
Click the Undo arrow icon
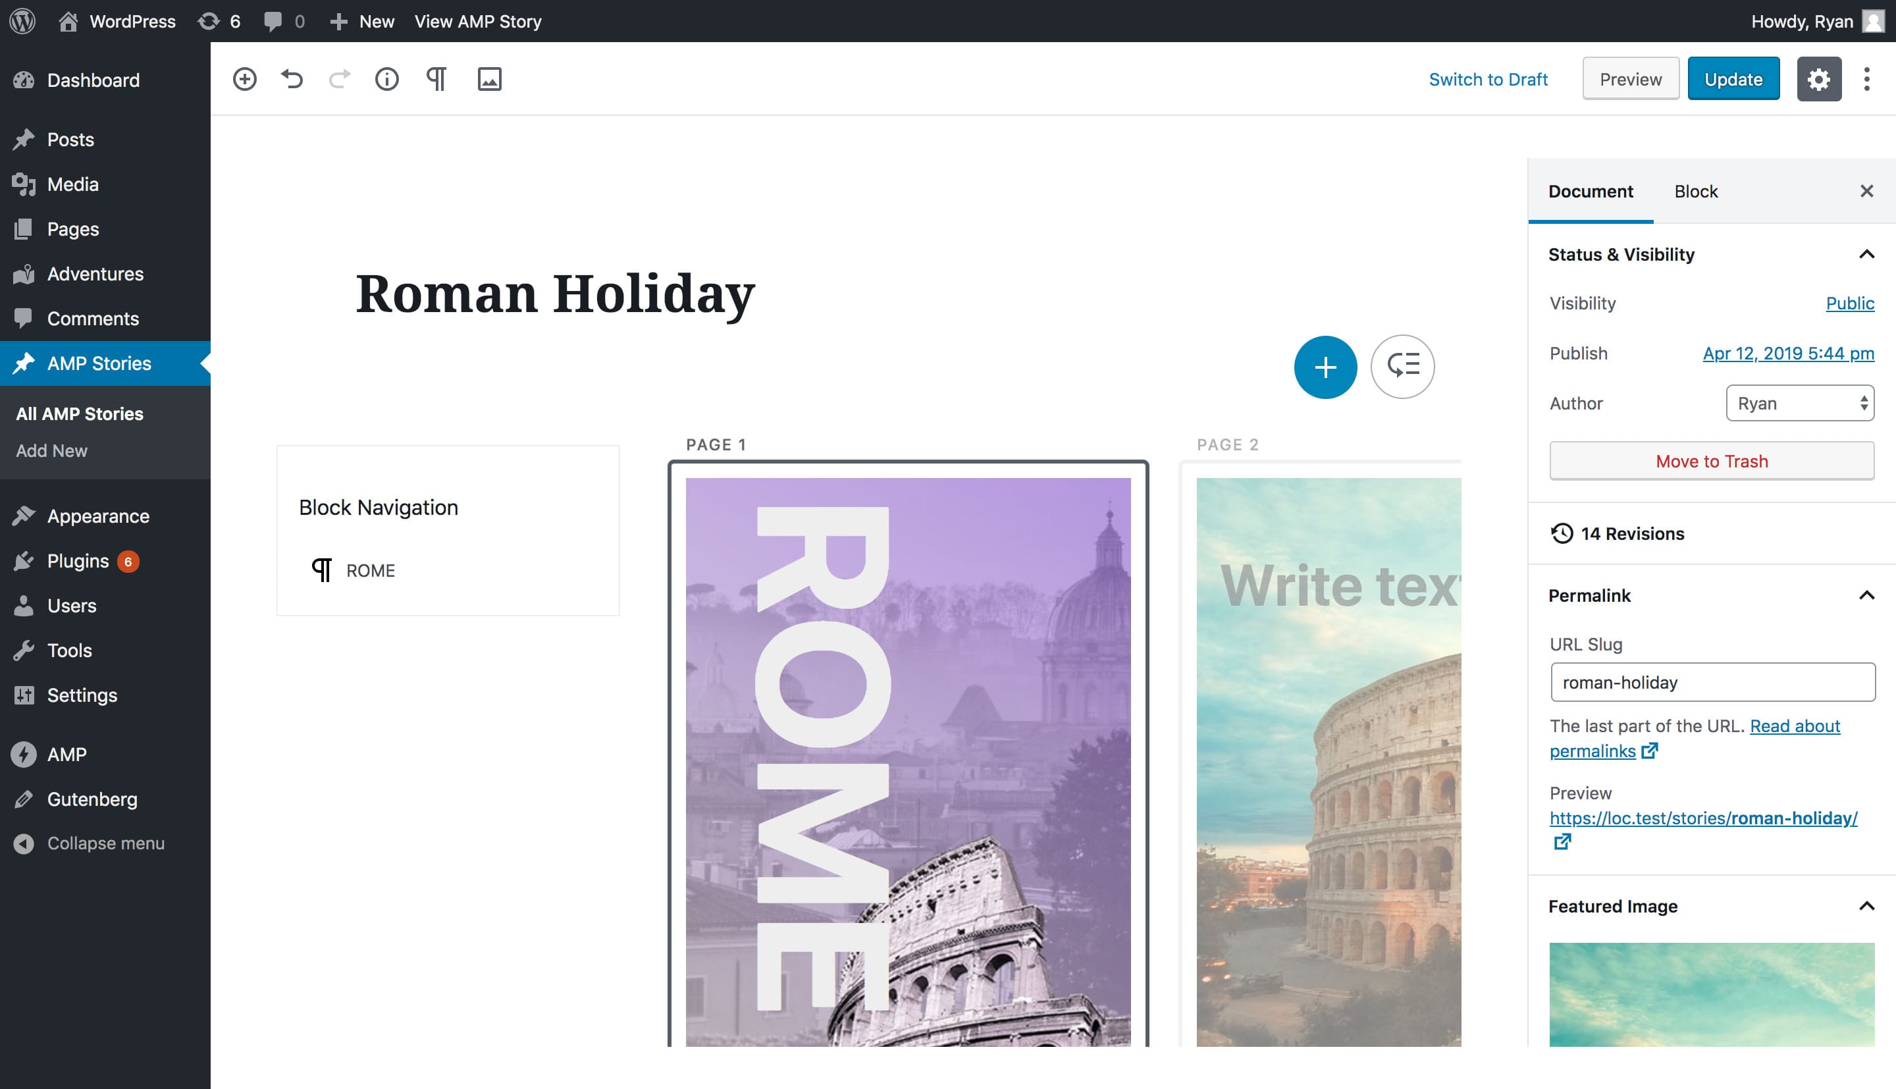(292, 79)
